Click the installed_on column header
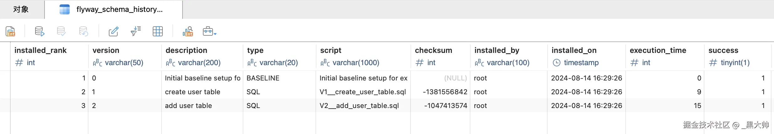This screenshot has width=774, height=134. pos(574,50)
